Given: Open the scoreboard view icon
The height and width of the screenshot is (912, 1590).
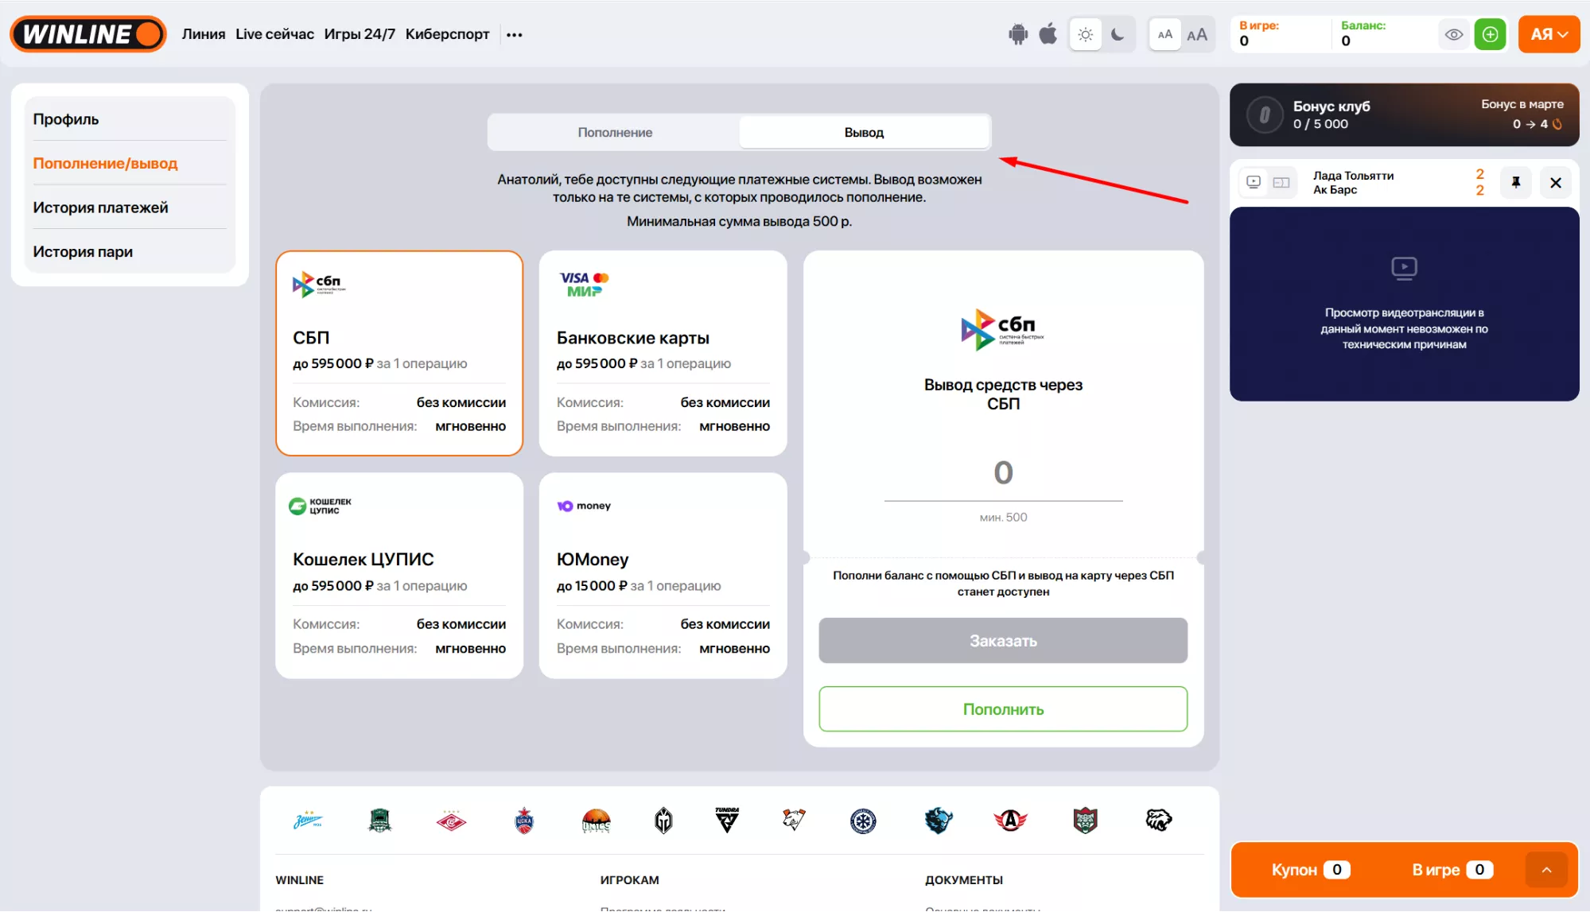Looking at the screenshot, I should pyautogui.click(x=1281, y=182).
